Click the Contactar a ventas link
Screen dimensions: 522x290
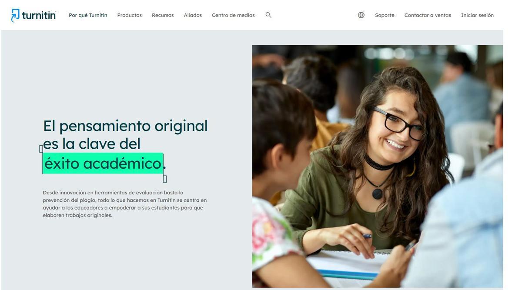point(428,15)
